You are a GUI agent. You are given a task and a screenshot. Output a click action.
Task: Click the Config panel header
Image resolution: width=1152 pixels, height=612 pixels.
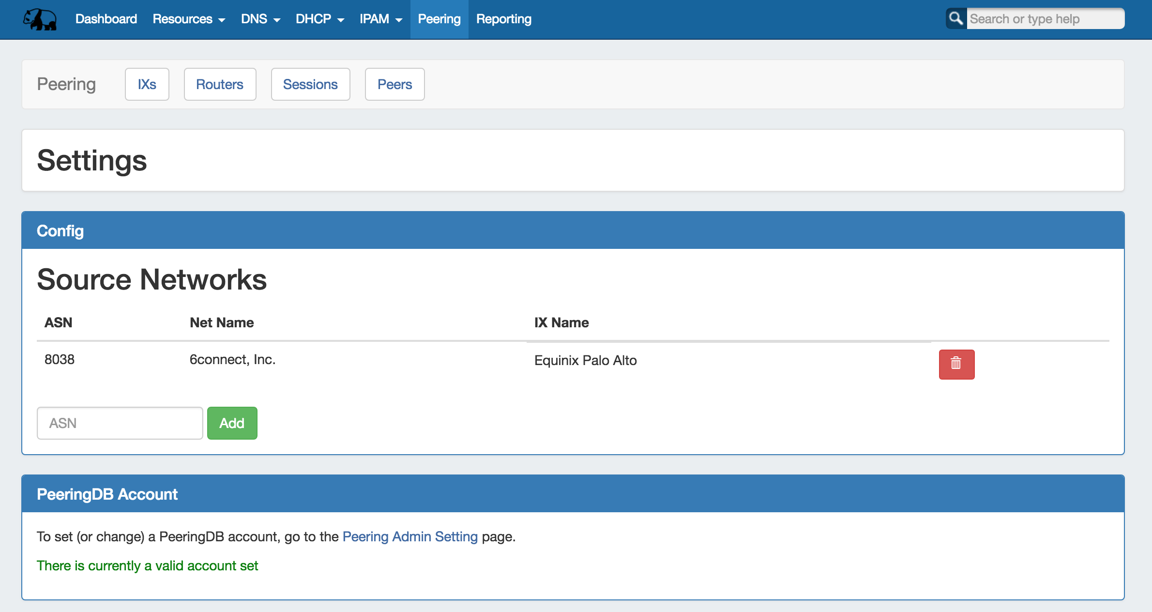(573, 230)
